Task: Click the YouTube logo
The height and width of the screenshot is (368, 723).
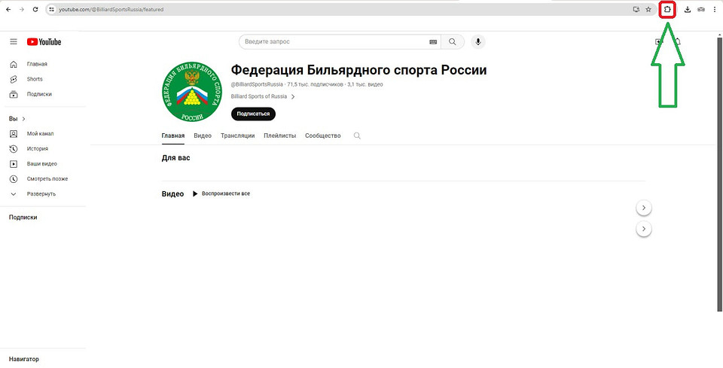Action: pos(44,42)
